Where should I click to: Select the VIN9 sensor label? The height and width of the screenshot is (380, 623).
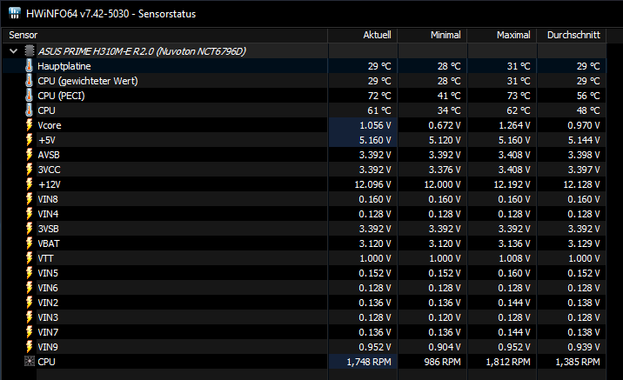click(48, 347)
